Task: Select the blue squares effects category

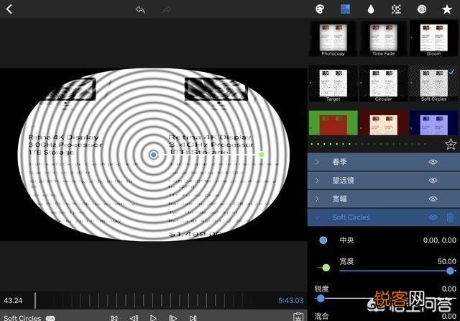Action: [x=345, y=9]
